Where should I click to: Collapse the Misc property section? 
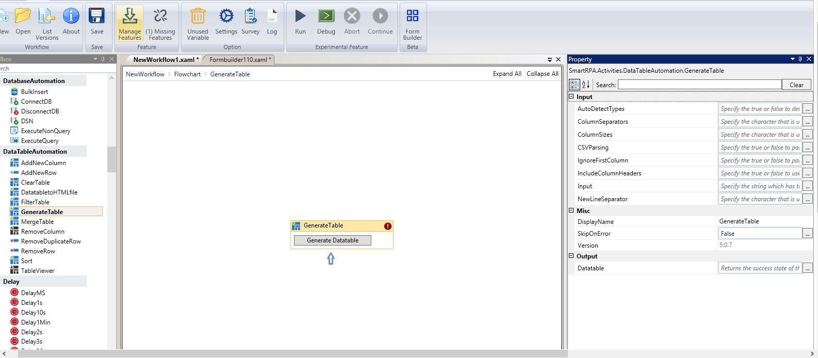pyautogui.click(x=571, y=210)
